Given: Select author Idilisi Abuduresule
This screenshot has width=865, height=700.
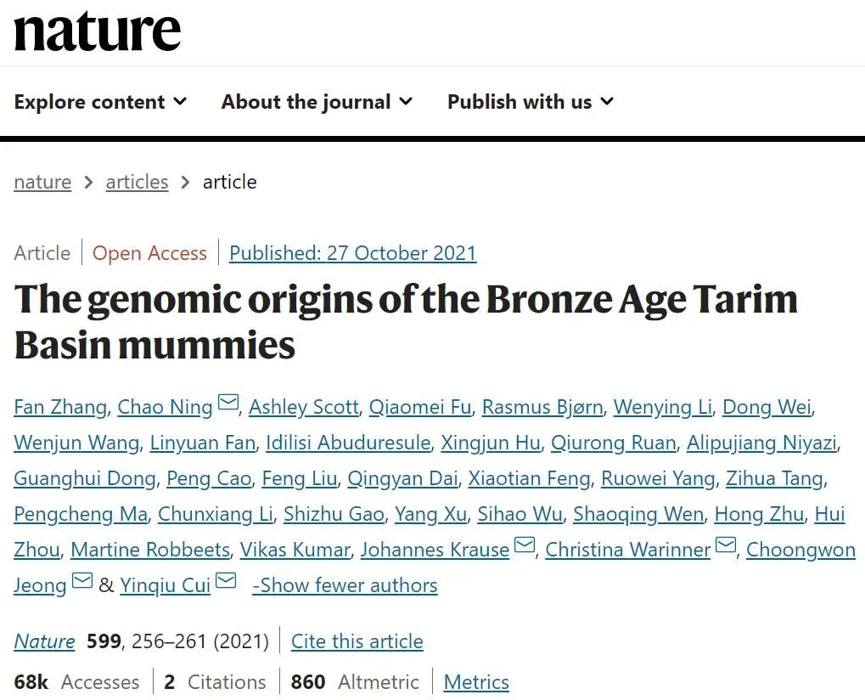Looking at the screenshot, I should [x=348, y=443].
